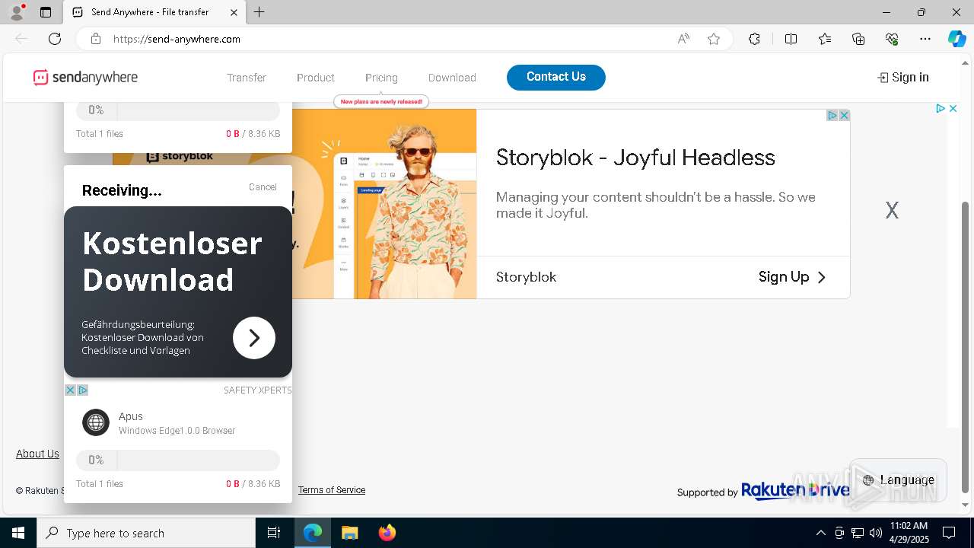974x548 pixels.
Task: Click the Rakuten Drive logo
Action: pos(795,491)
